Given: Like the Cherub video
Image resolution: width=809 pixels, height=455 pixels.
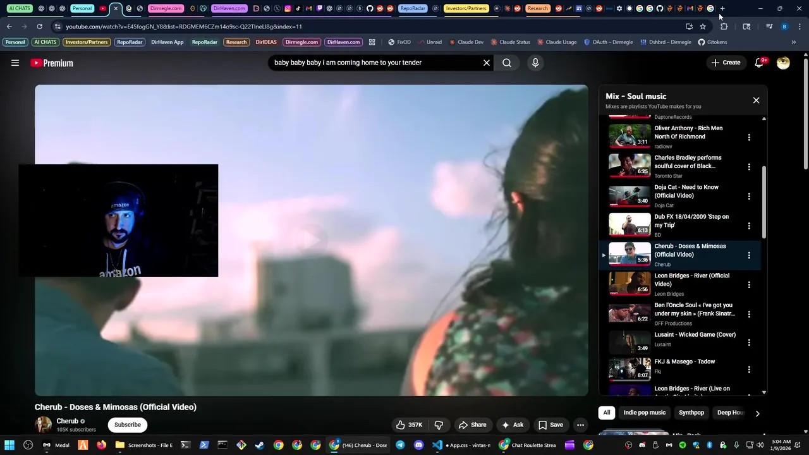Looking at the screenshot, I should (409, 425).
